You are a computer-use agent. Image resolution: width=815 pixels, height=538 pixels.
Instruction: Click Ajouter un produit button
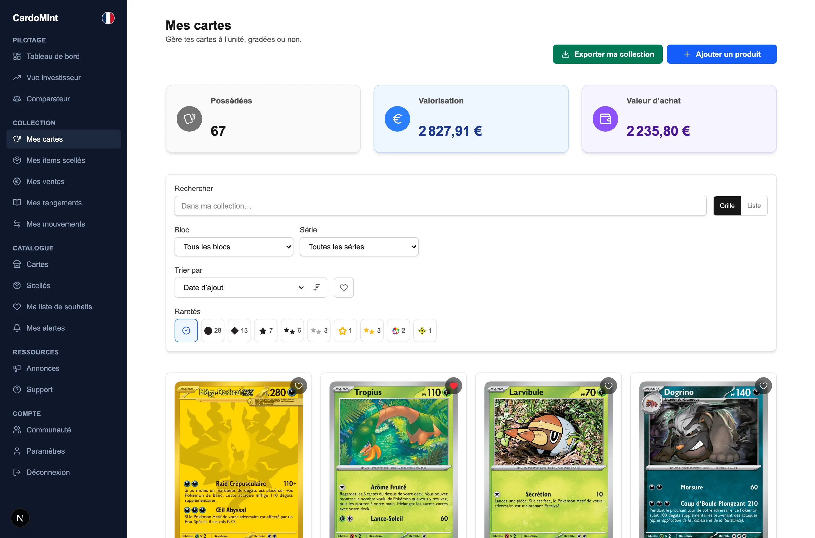point(722,54)
